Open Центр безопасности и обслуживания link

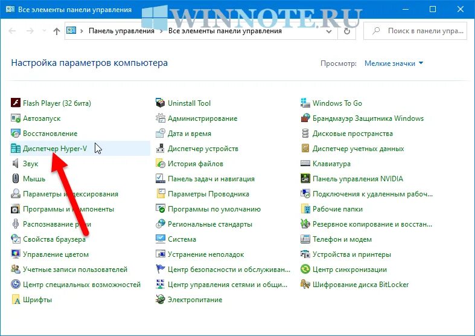pyautogui.click(x=229, y=270)
